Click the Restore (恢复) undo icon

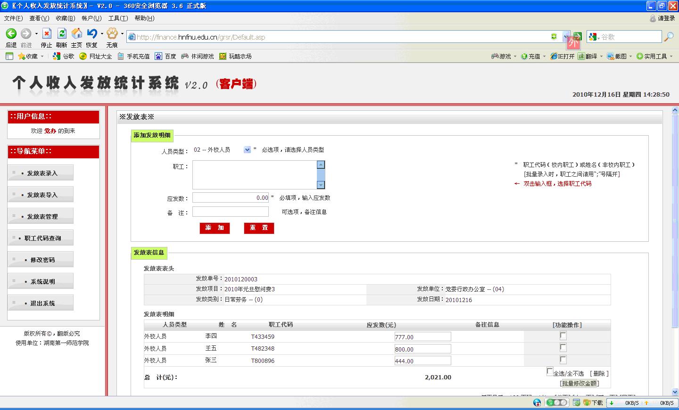point(91,34)
